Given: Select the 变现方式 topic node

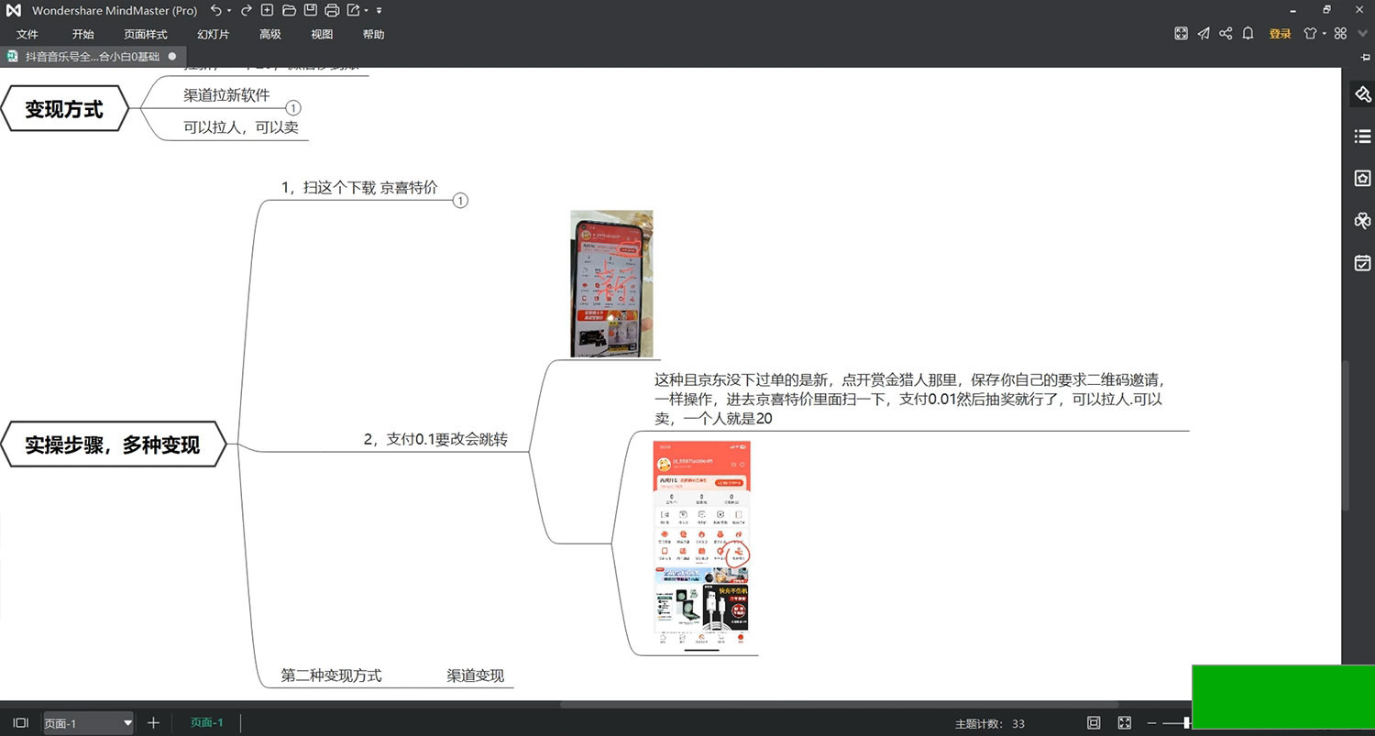Looking at the screenshot, I should [64, 109].
